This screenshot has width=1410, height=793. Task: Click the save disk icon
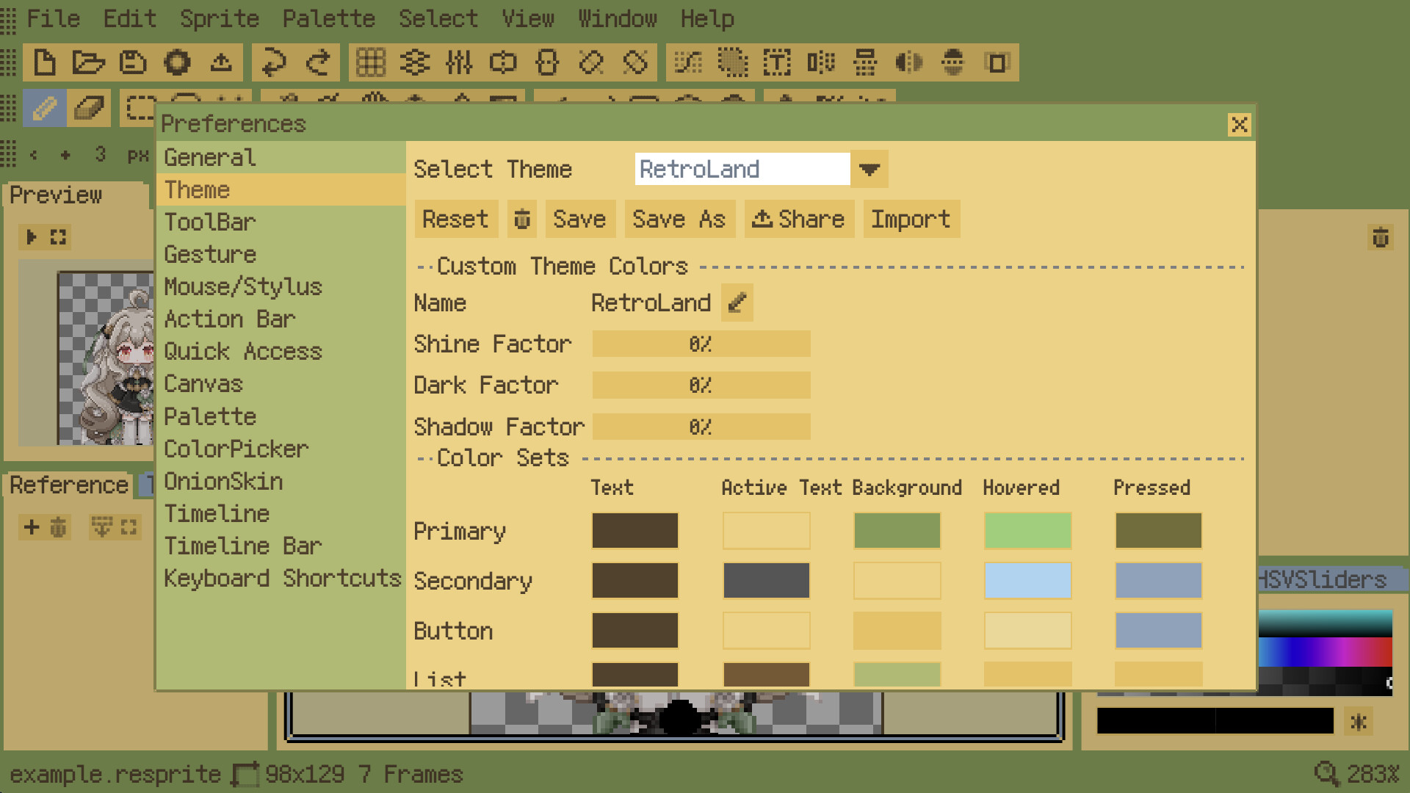(x=133, y=62)
